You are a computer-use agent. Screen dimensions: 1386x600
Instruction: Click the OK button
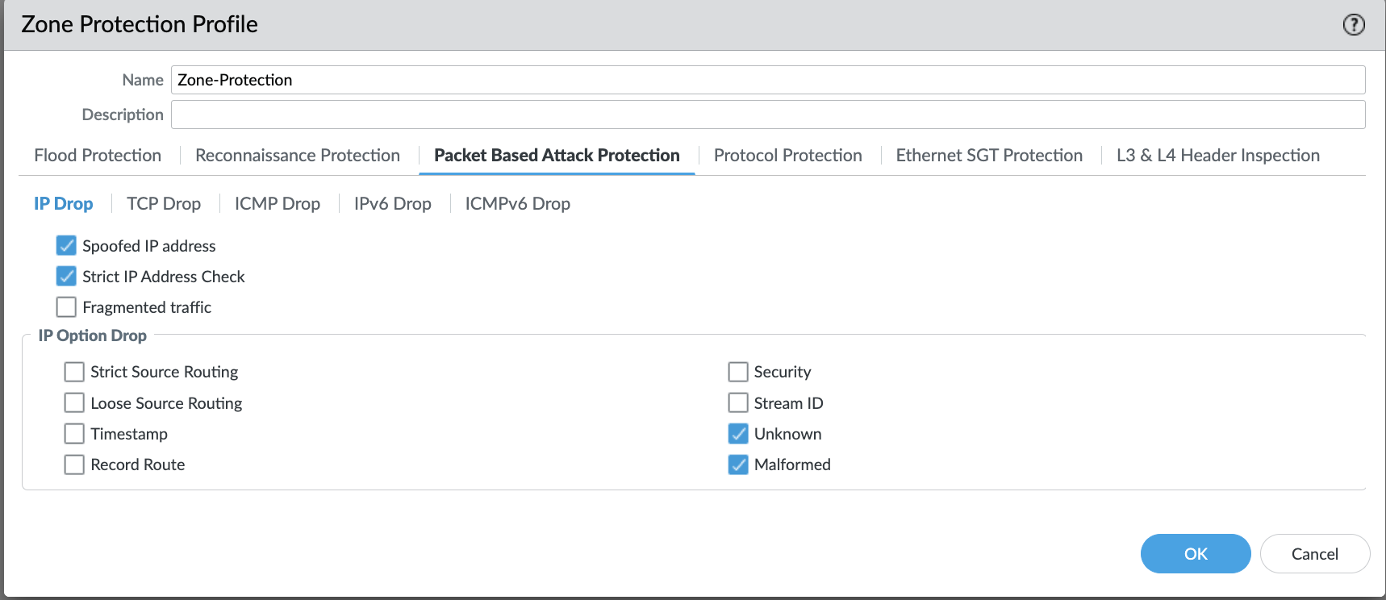pos(1196,553)
